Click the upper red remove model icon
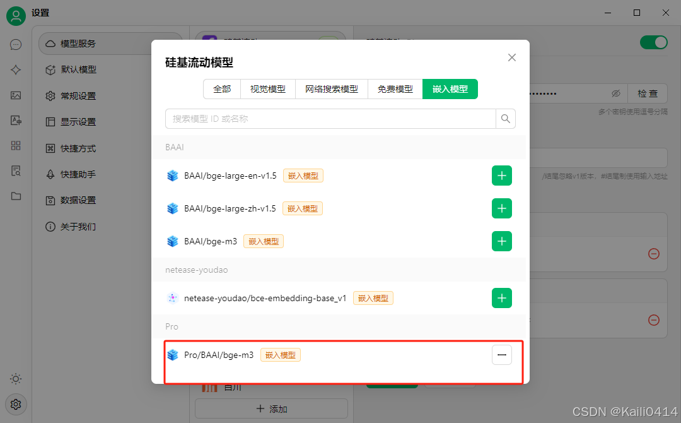Image resolution: width=681 pixels, height=423 pixels. tap(654, 254)
